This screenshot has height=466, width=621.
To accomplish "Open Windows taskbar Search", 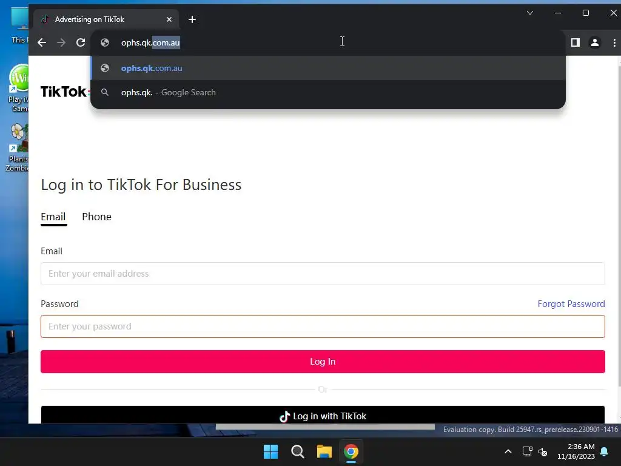I will 297,451.
